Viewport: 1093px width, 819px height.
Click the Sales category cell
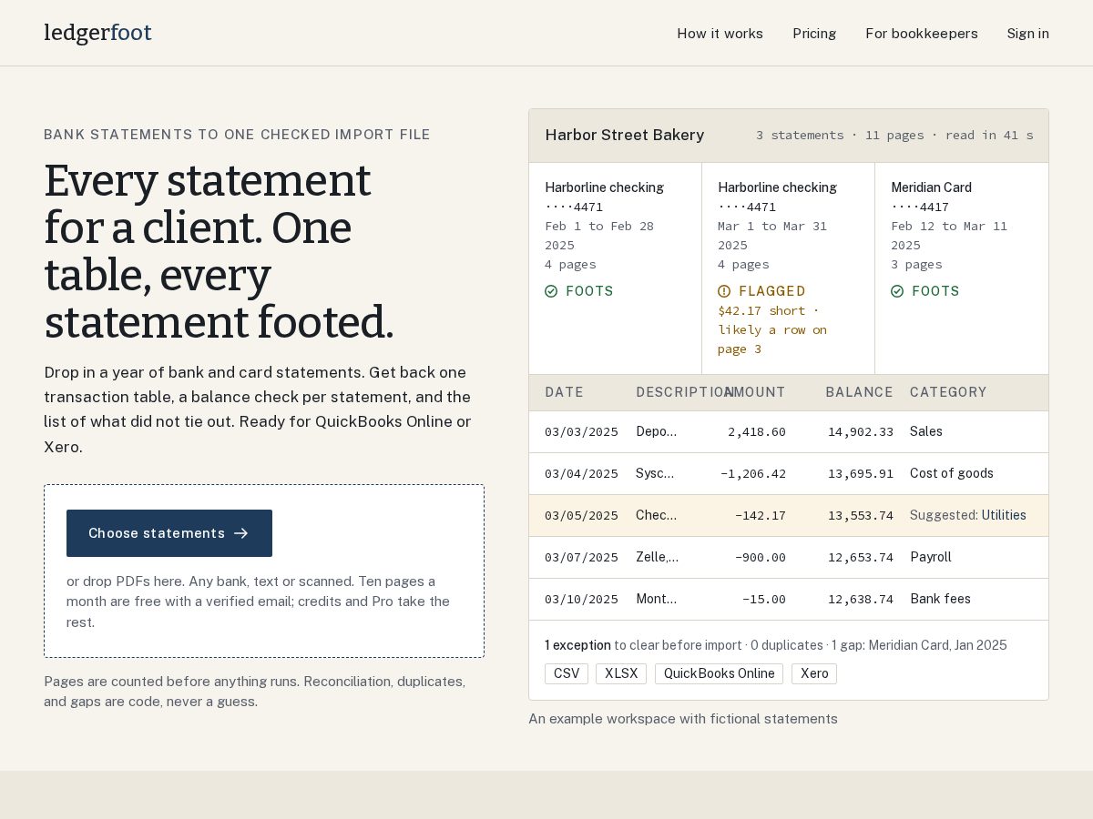pyautogui.click(x=926, y=432)
